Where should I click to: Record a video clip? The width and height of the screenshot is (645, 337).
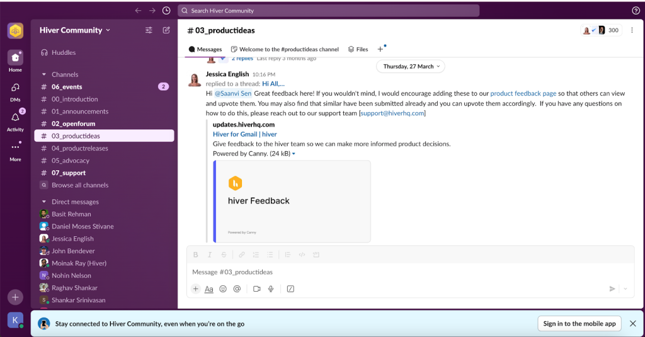click(x=257, y=289)
